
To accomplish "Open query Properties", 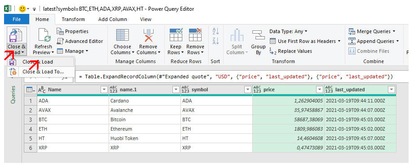I will tap(73, 31).
